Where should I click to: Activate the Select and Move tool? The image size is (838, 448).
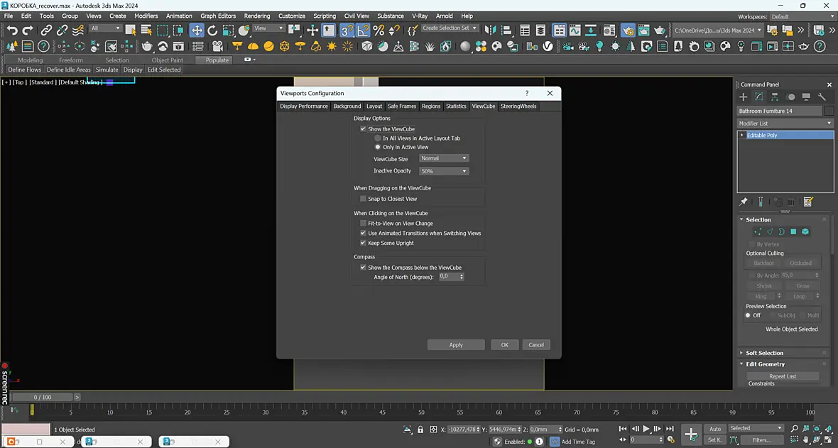point(197,31)
